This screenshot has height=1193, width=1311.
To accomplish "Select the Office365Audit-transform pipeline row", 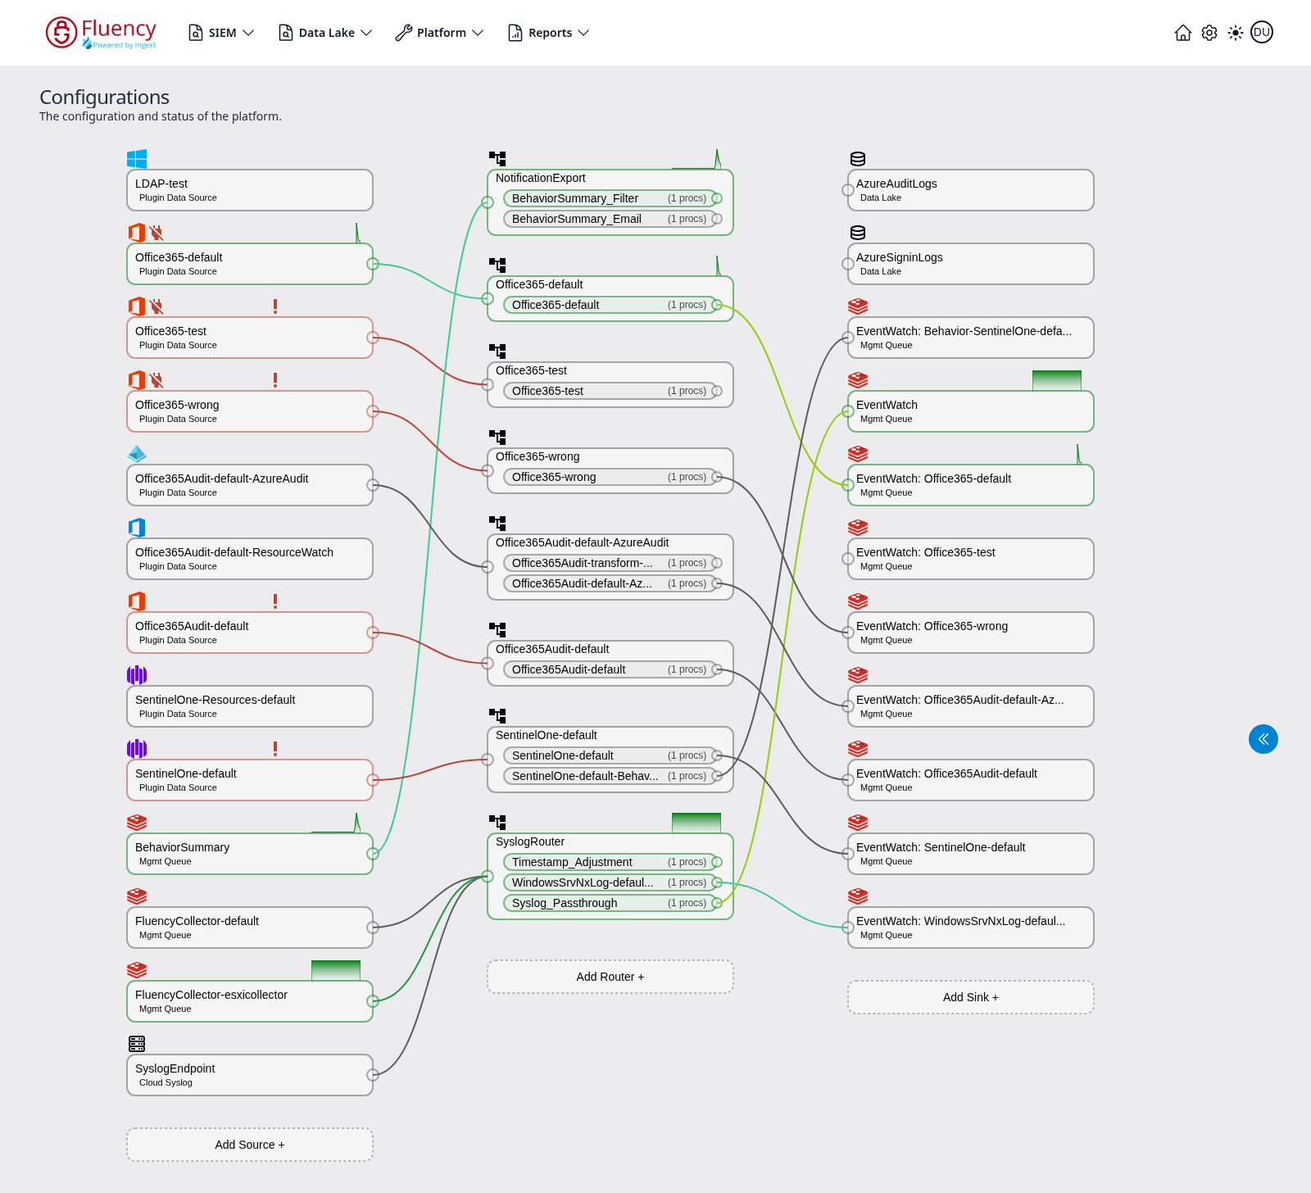I will click(x=610, y=563).
